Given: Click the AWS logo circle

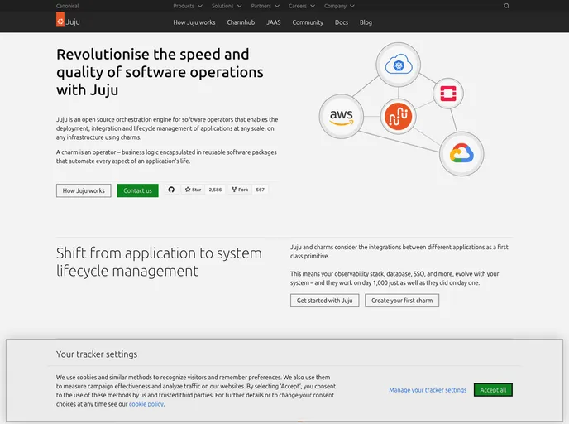Looking at the screenshot, I should tap(341, 117).
